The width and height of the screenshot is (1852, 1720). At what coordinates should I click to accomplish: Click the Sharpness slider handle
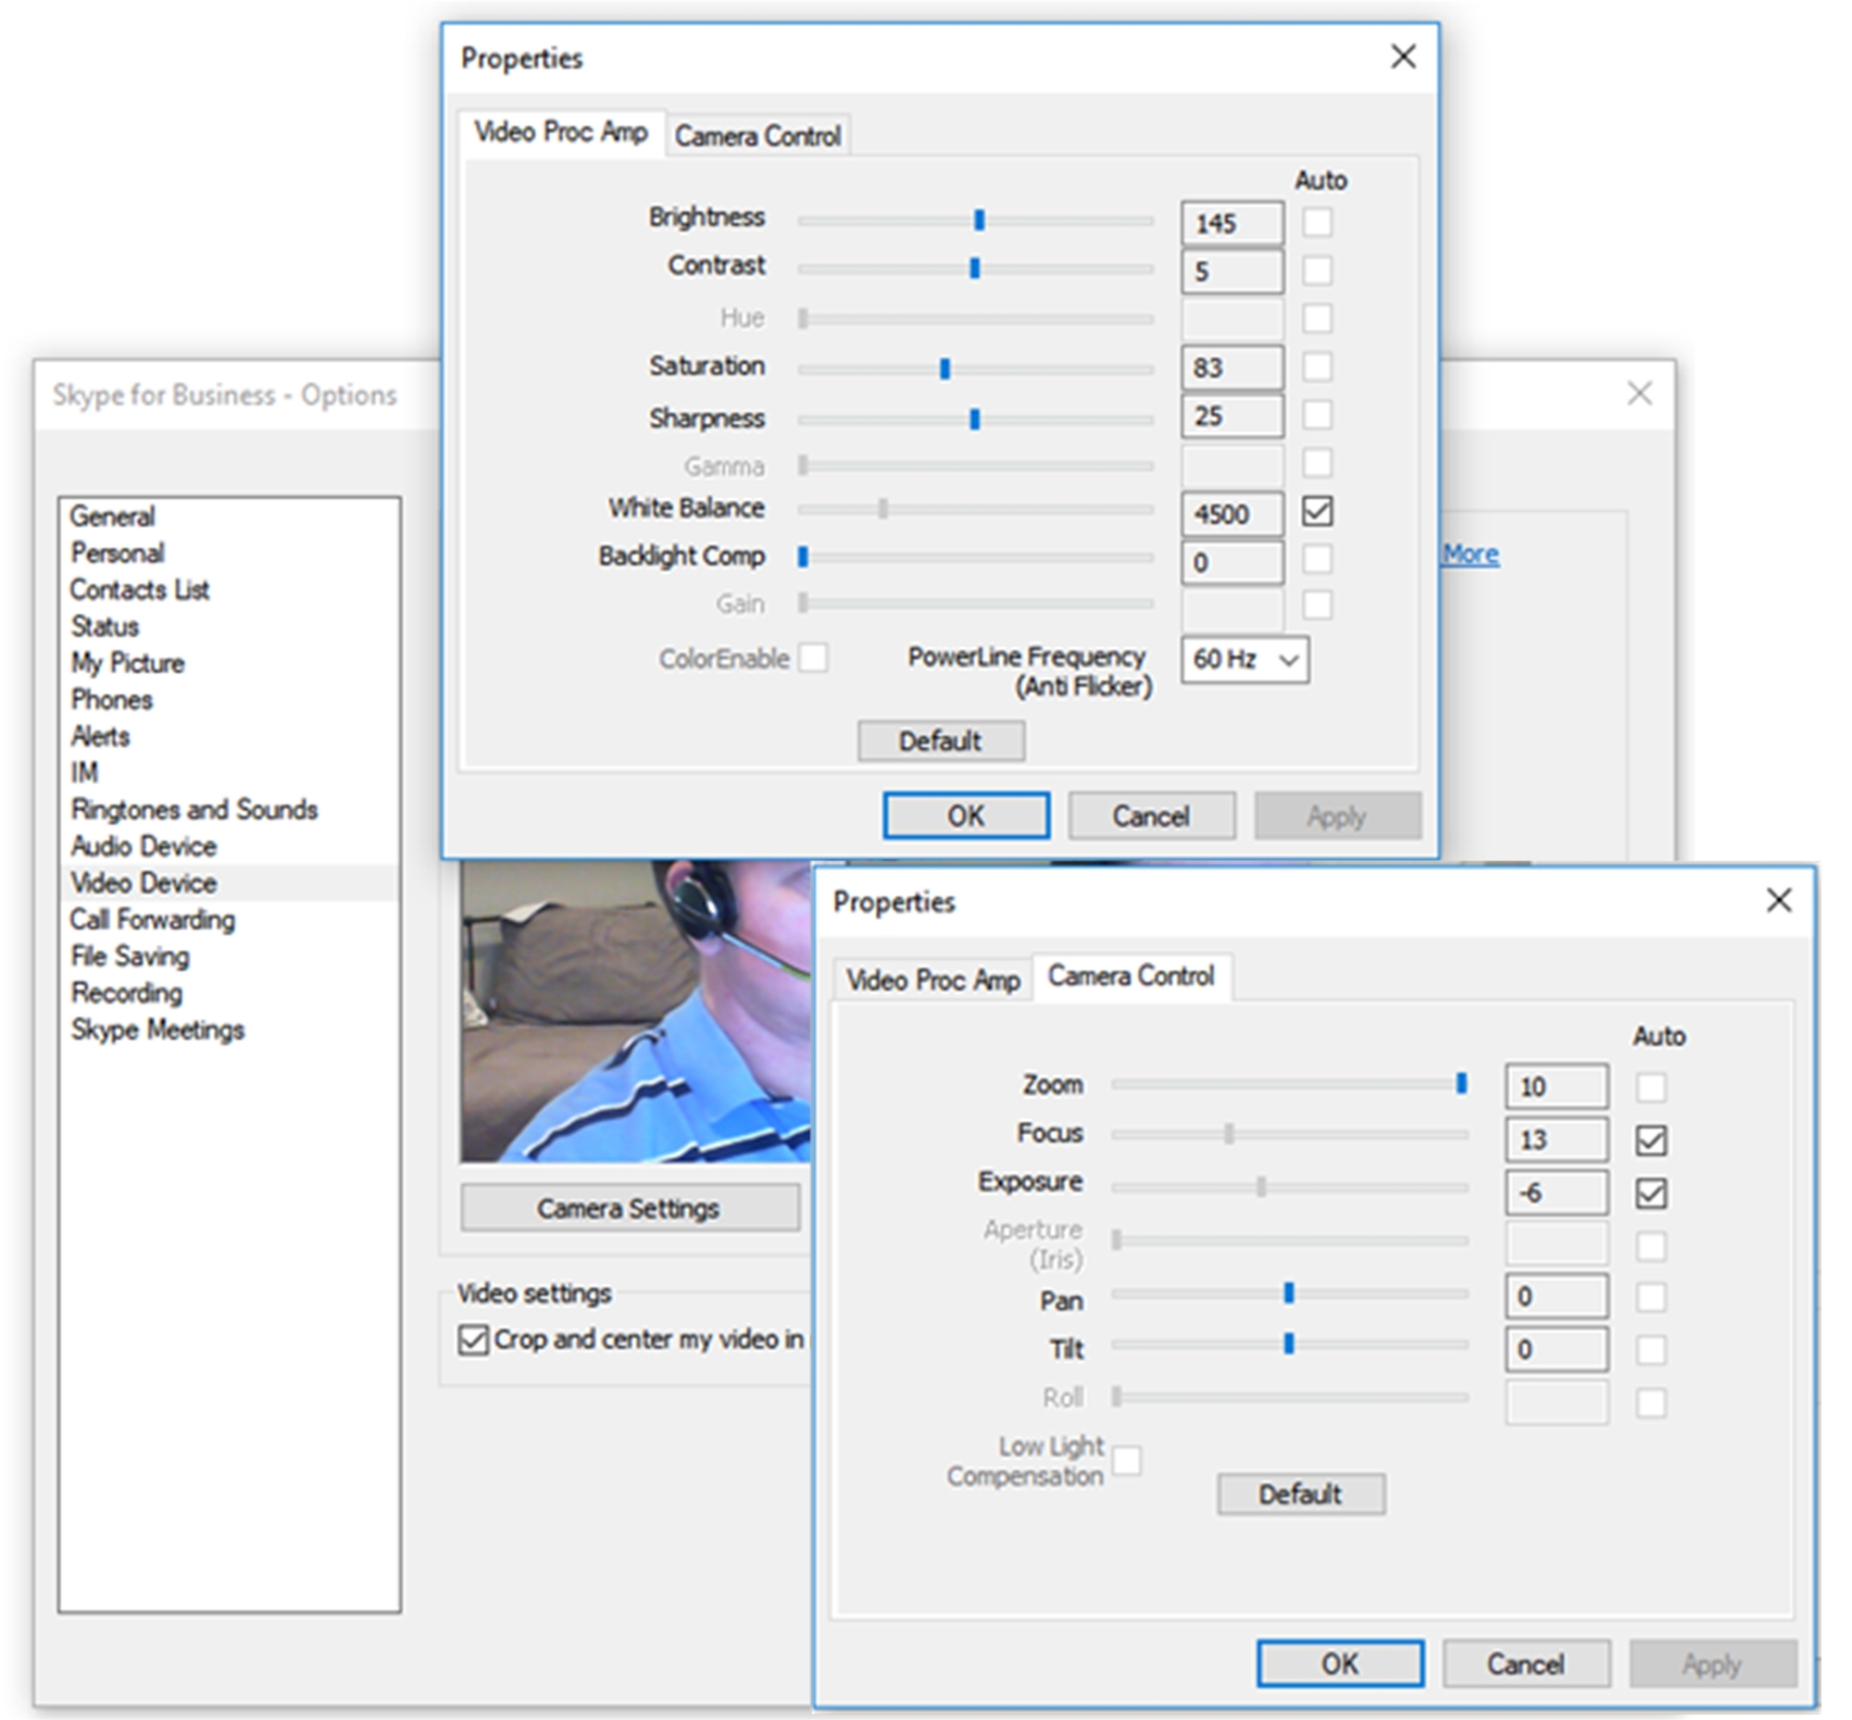[974, 419]
